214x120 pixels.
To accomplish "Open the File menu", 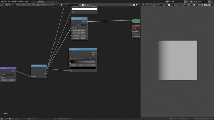I will click(x=5, y=1).
